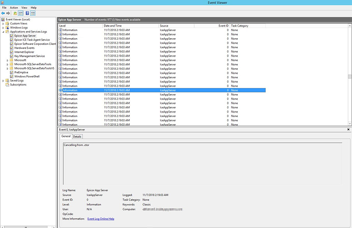Expand the Microsoft-SQLServerDataTools node
The width and height of the screenshot is (352, 228).
[8, 64]
